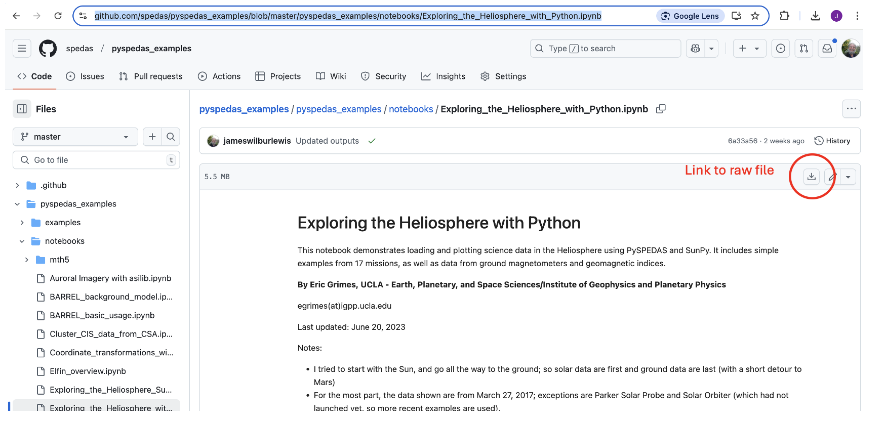Open the pyspedas_examples repository link in header
Screen dimensions: 885x422
tap(151, 48)
